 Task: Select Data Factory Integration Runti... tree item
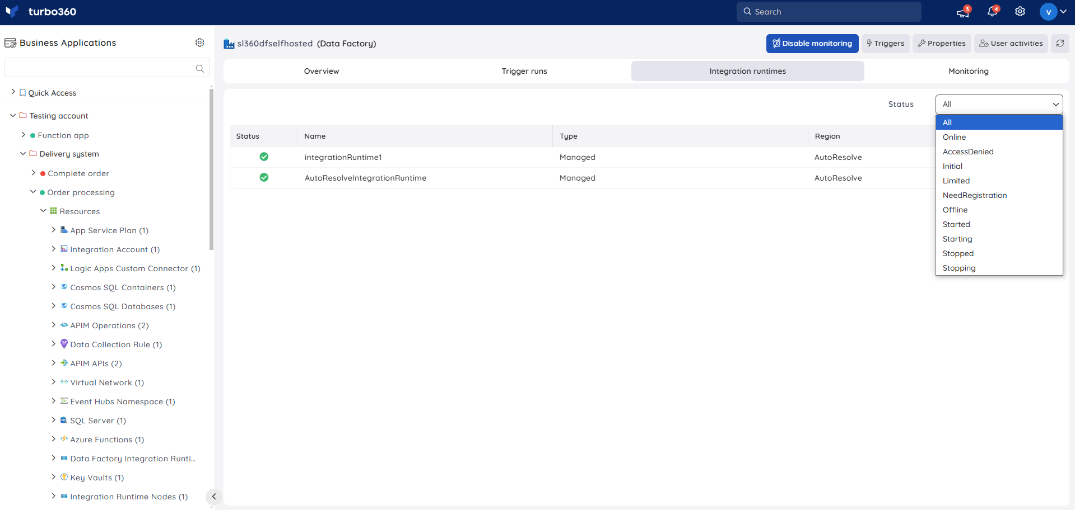click(x=133, y=459)
